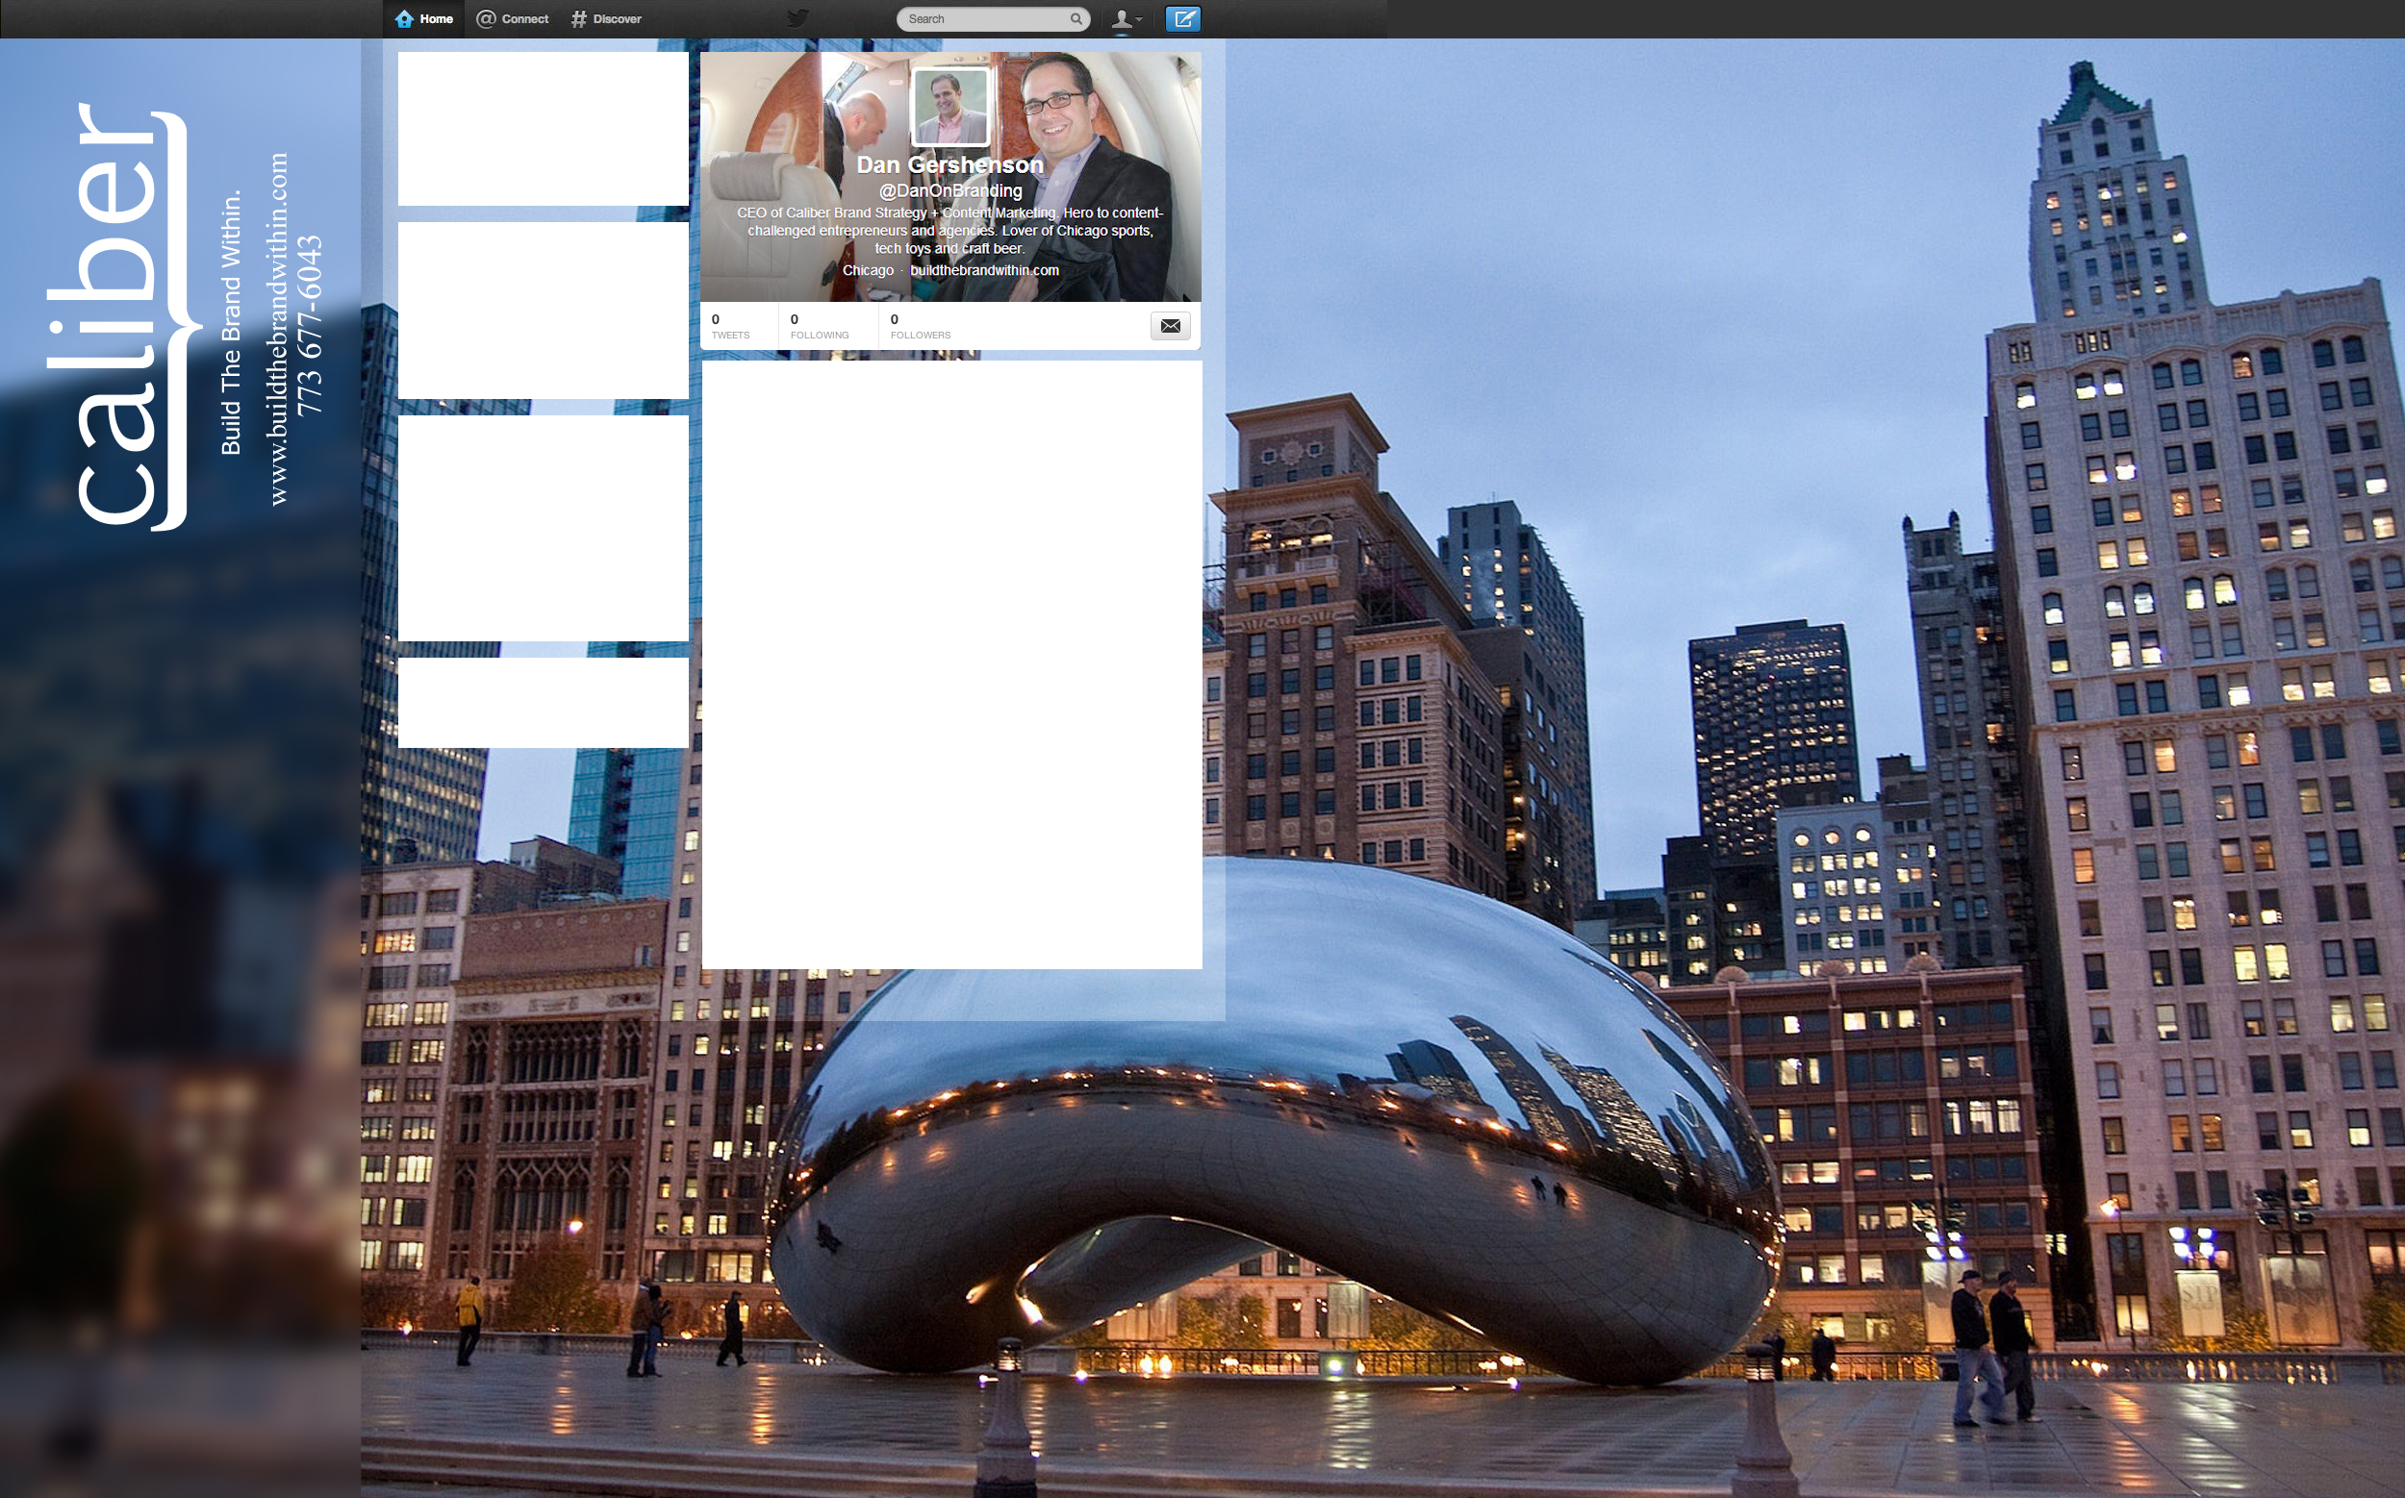This screenshot has width=2405, height=1498.
Task: Open the 0 Followers list
Action: pos(920,326)
